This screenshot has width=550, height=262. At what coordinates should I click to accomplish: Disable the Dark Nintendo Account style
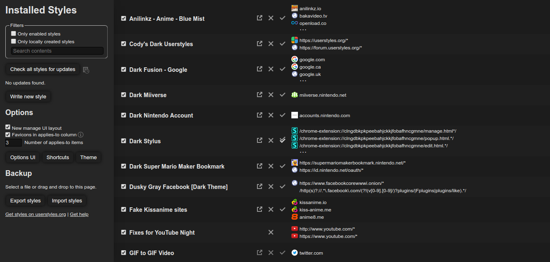tap(124, 115)
